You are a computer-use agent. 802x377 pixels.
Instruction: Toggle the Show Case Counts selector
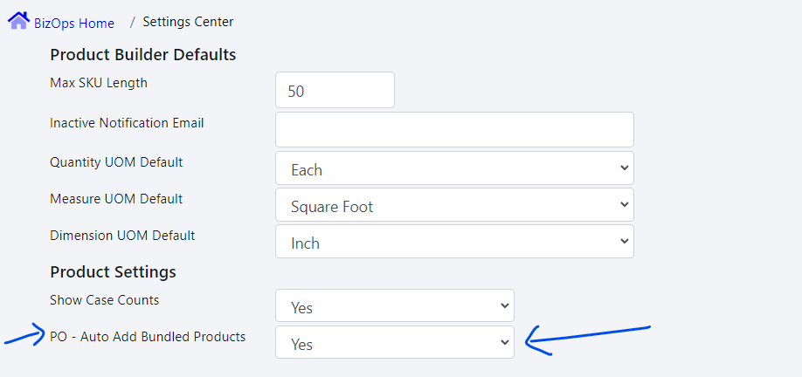click(x=394, y=307)
